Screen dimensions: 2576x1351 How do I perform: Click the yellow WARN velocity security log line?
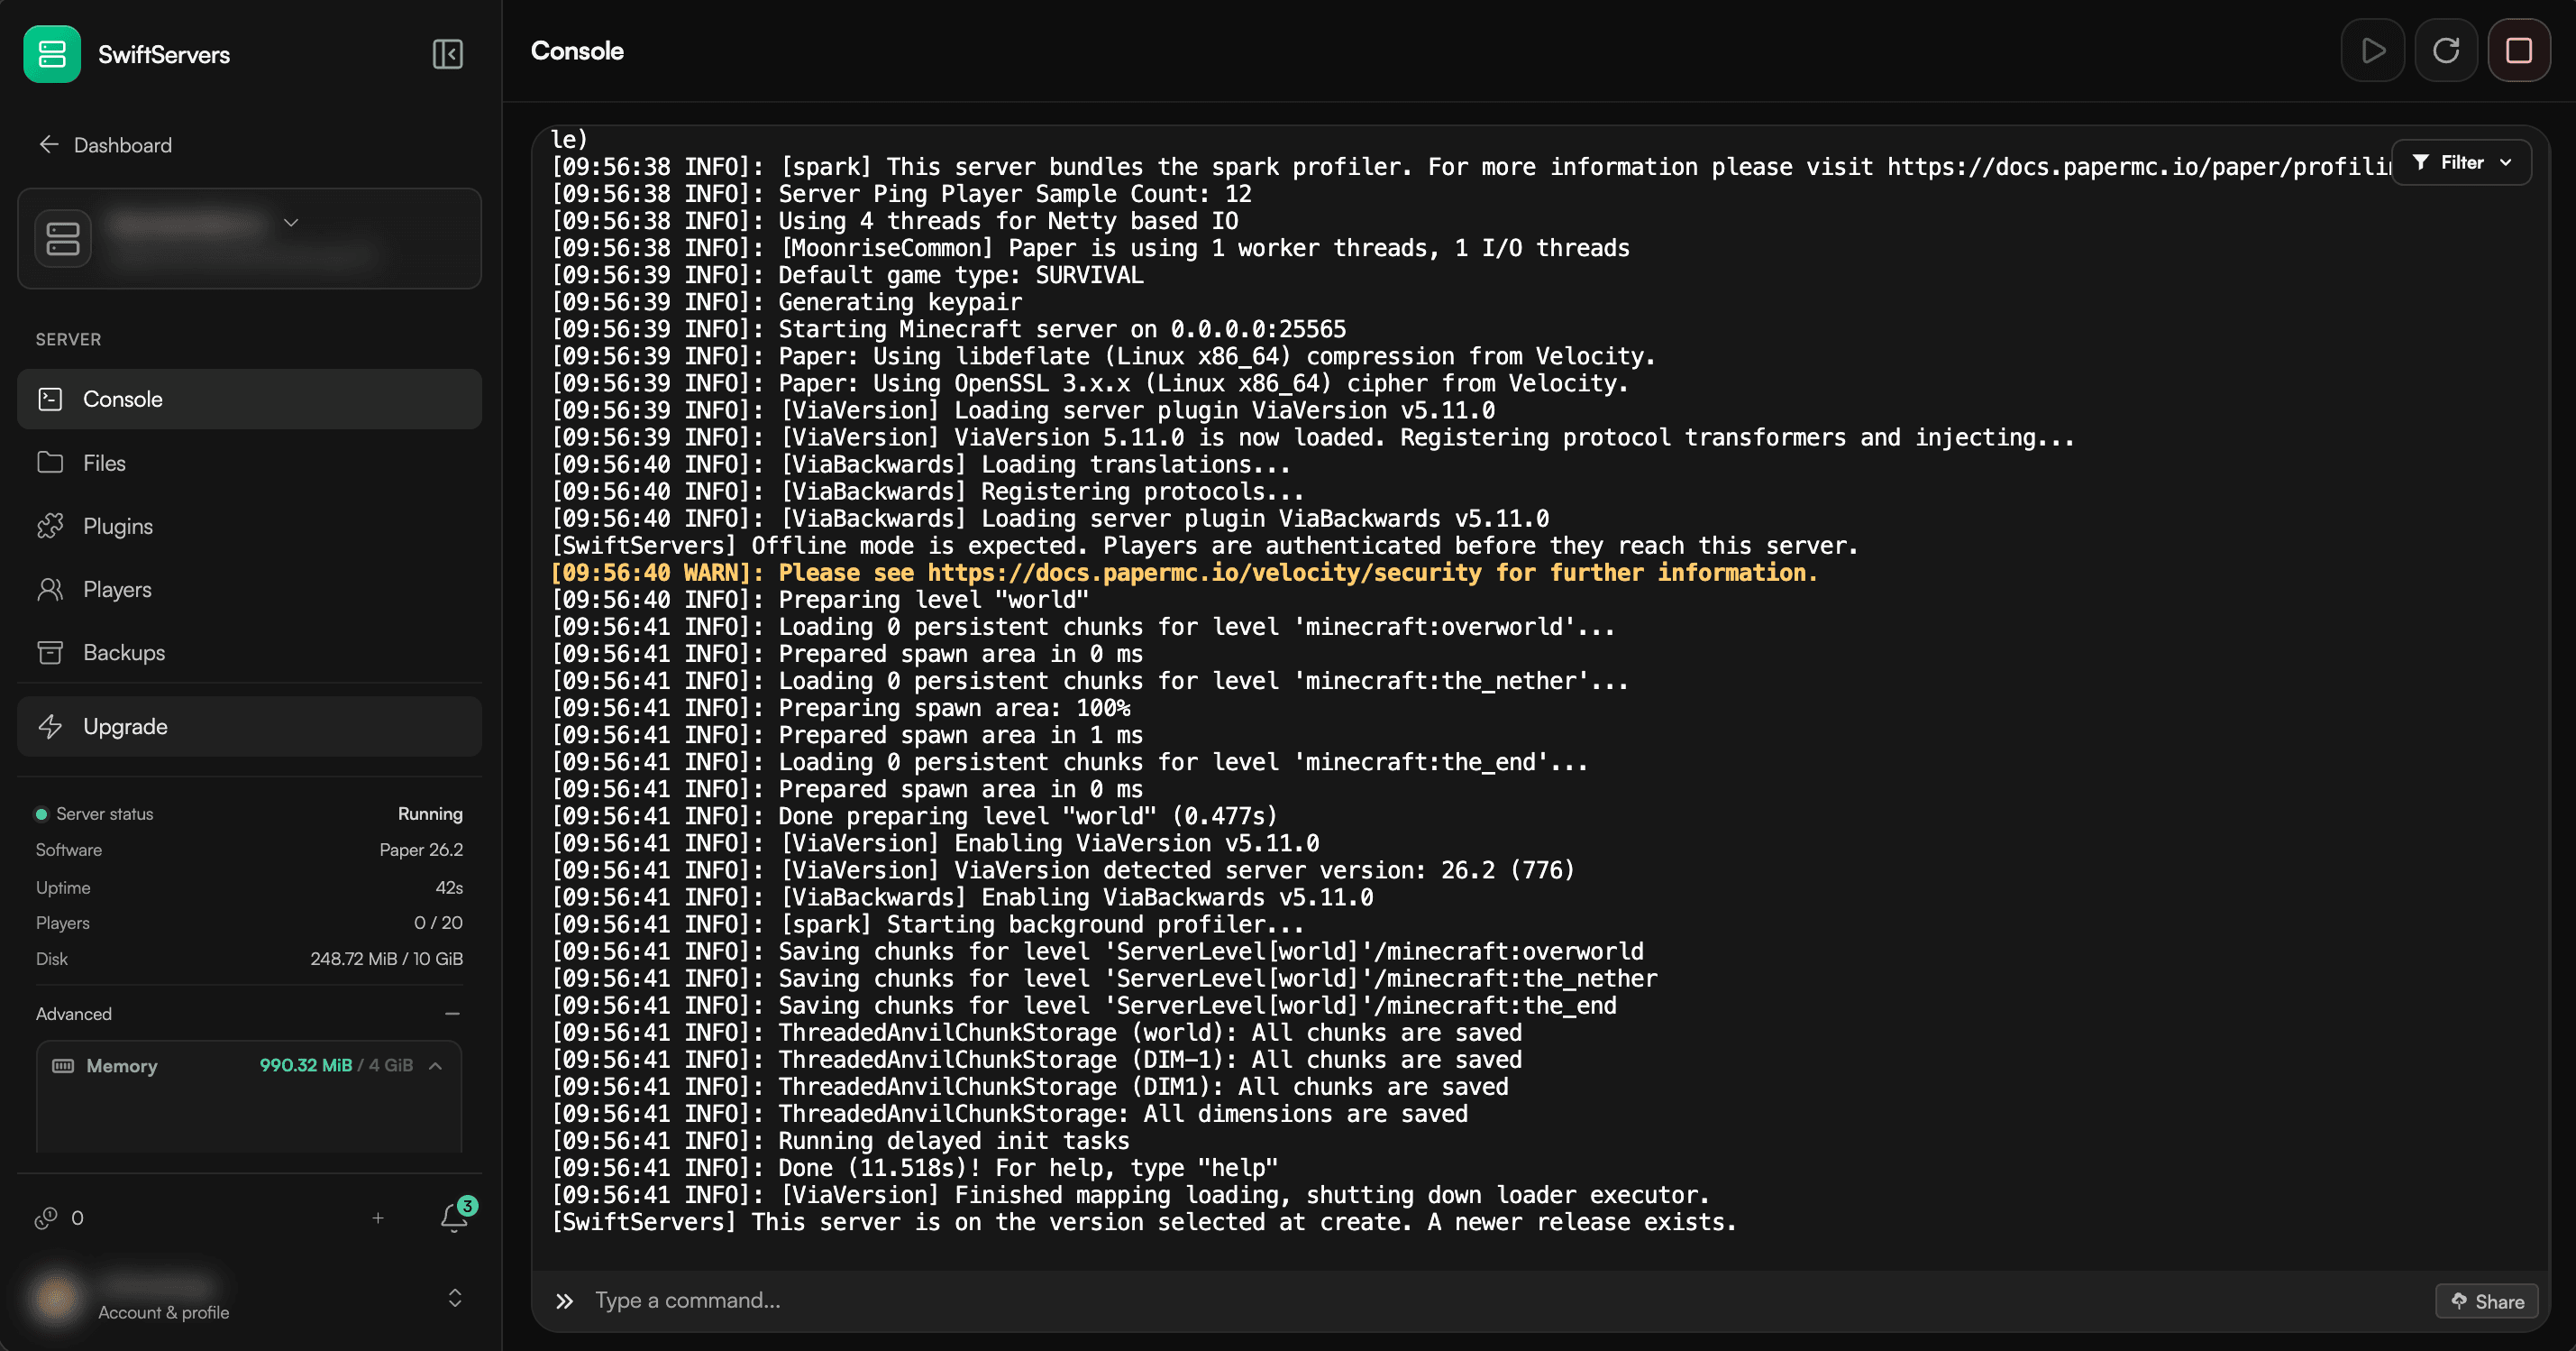[x=1184, y=574]
